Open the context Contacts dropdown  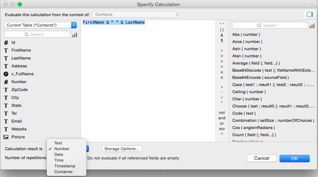(136, 14)
